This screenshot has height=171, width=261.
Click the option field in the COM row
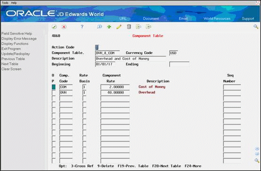(54, 87)
